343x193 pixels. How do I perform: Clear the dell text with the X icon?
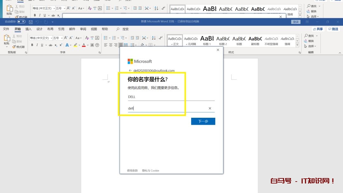coord(210,109)
